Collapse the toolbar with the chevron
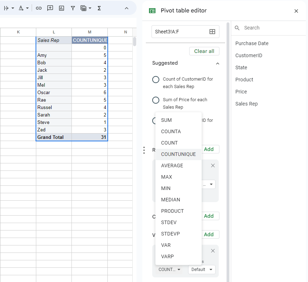This screenshot has width=308, height=282. coord(127,8)
